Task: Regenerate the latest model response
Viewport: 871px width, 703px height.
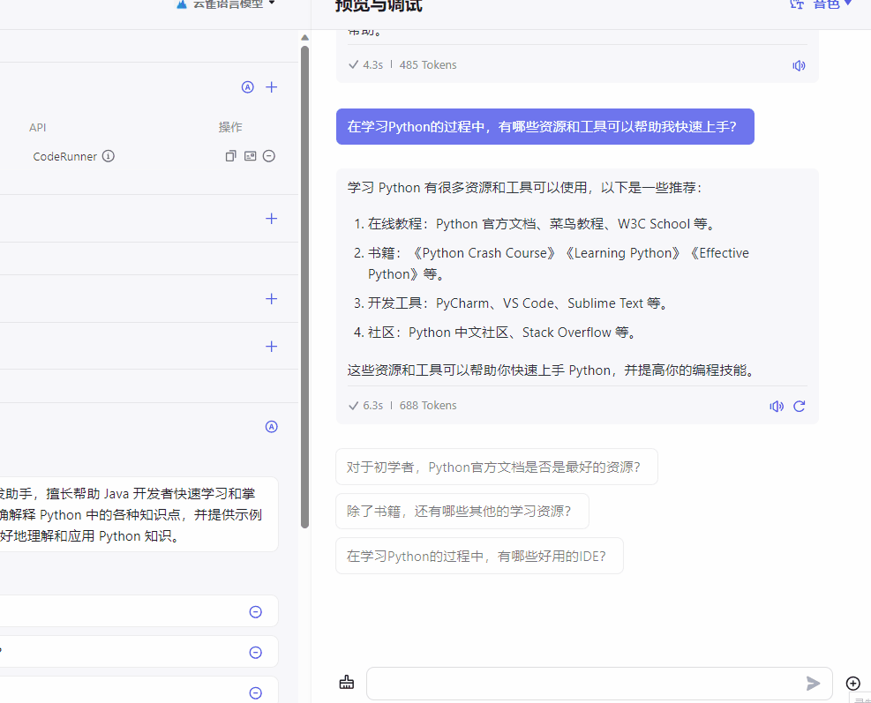Action: tap(800, 406)
